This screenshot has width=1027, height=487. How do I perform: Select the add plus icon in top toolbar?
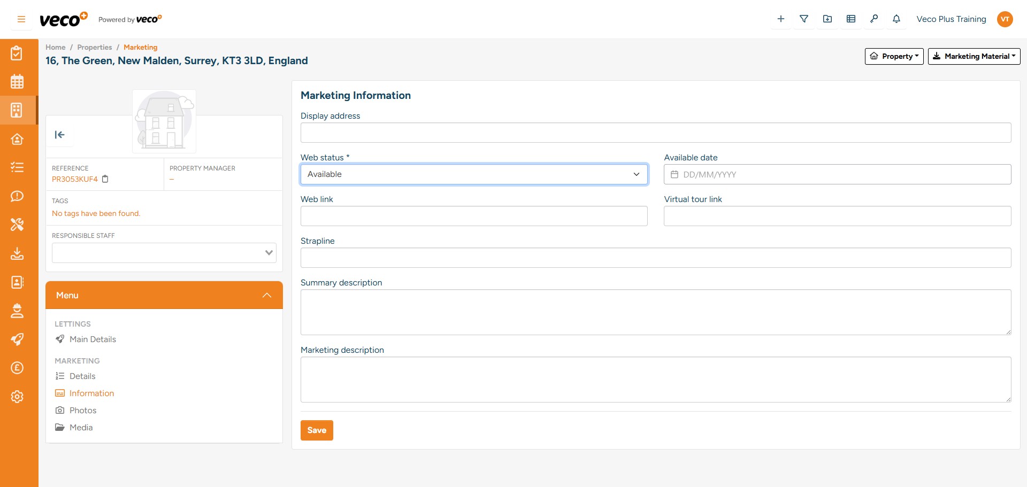[x=780, y=19]
